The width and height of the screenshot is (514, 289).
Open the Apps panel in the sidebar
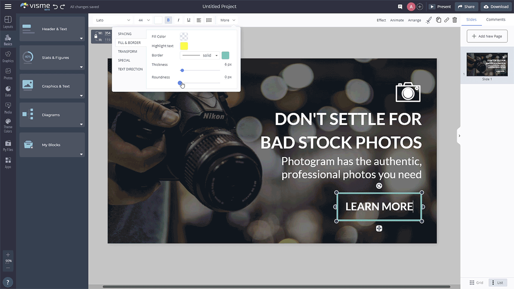8,161
